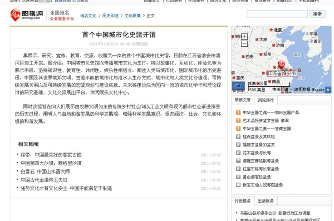Click the 江苏省淮安市 map label
Viewport: 334px width, 221px height.
(282, 73)
